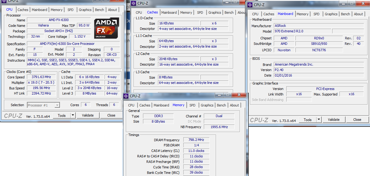This screenshot has height=176, width=370.
Task: Open the About tab in the Mainboard window
Action: pos(358,14)
